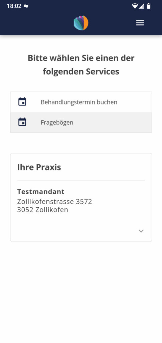
Task: Tap the Ihre Praxis heading
Action: [x=39, y=167]
